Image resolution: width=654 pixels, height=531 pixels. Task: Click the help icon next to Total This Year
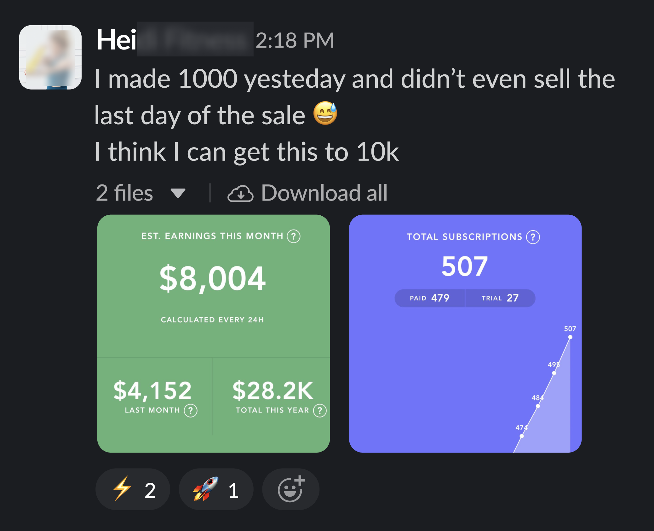pos(320,411)
